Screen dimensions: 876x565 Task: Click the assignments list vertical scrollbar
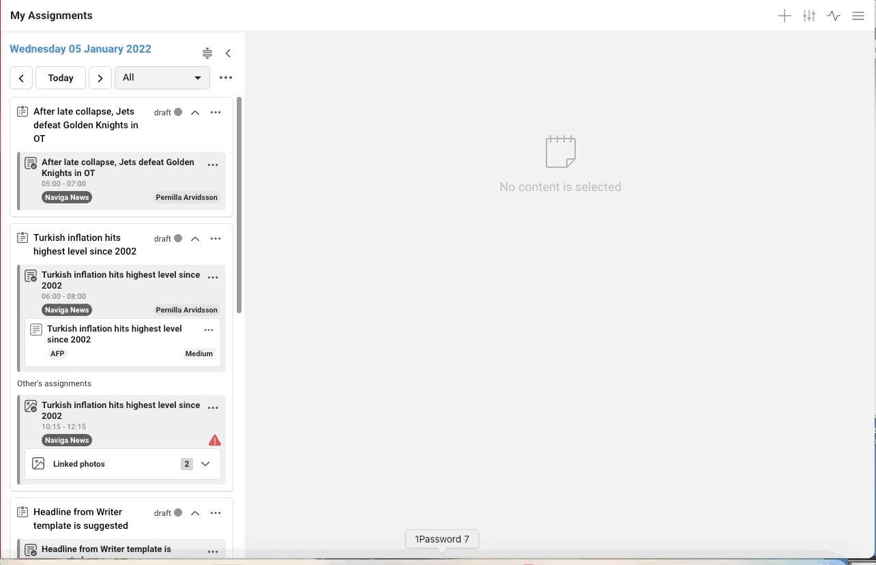click(x=239, y=205)
